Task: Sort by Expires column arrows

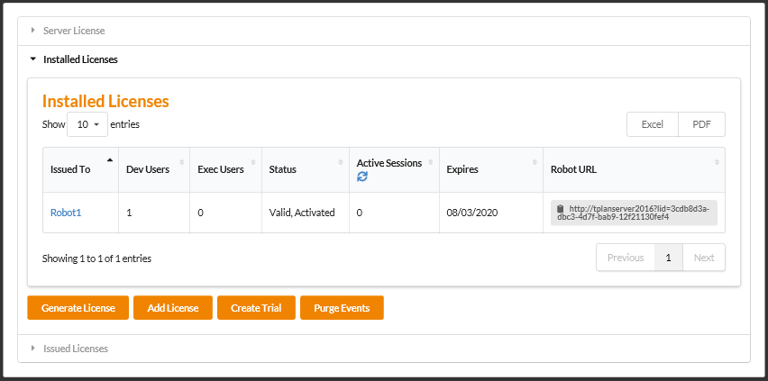Action: click(535, 162)
